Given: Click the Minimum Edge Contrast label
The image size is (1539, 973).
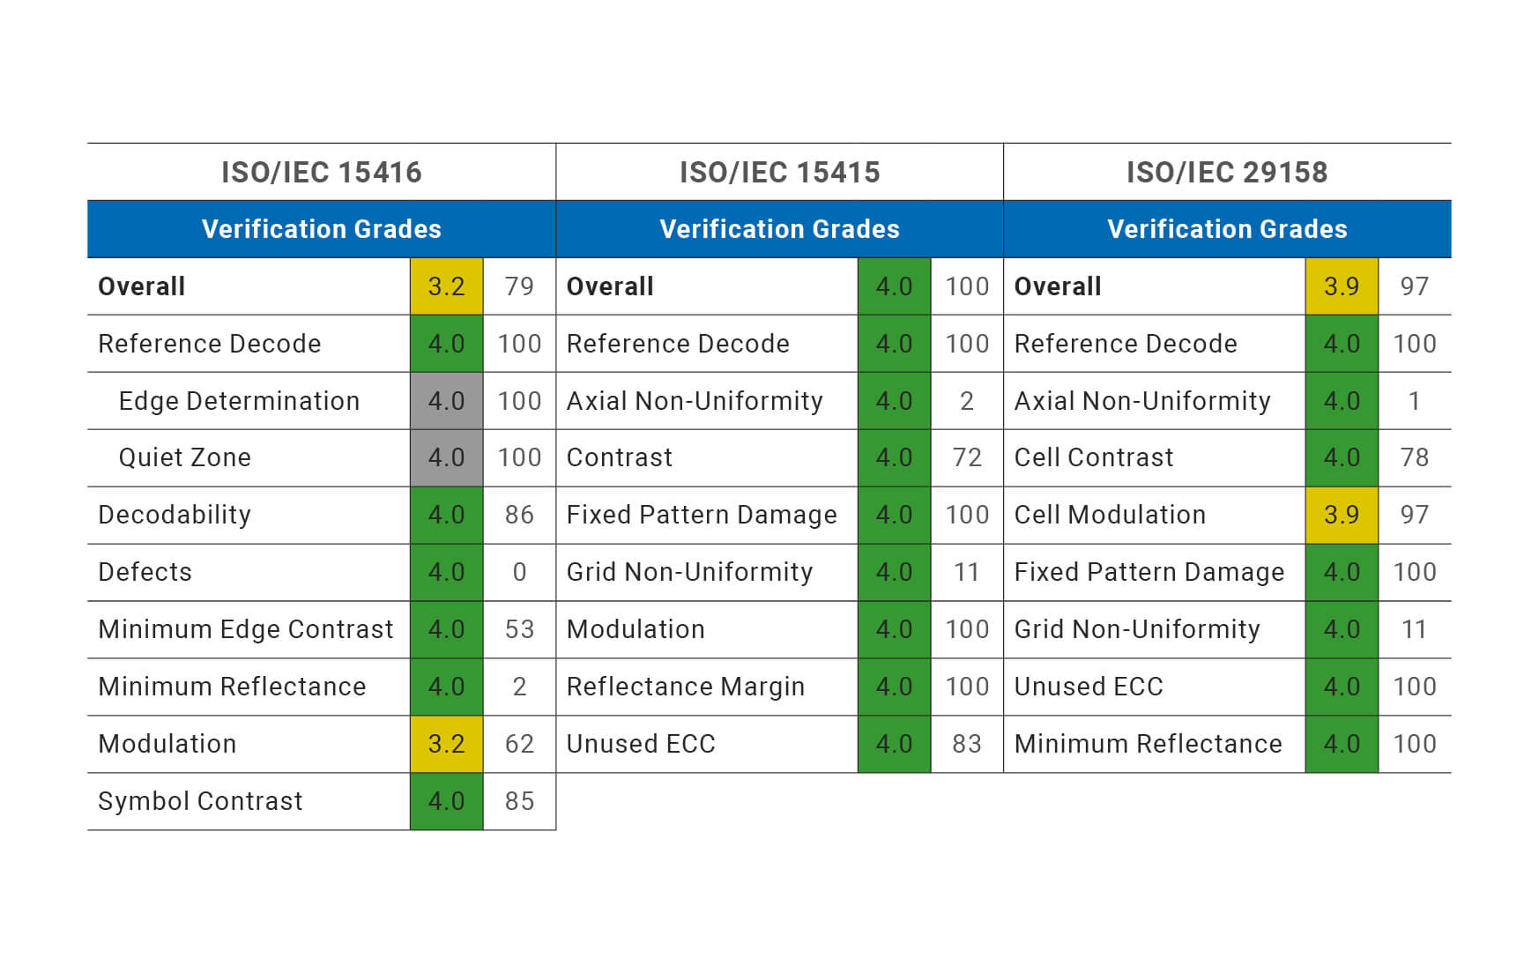Looking at the screenshot, I should coord(245,629).
